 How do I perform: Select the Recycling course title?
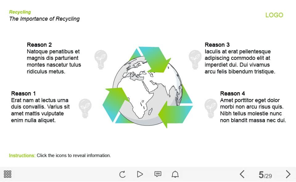point(20,12)
